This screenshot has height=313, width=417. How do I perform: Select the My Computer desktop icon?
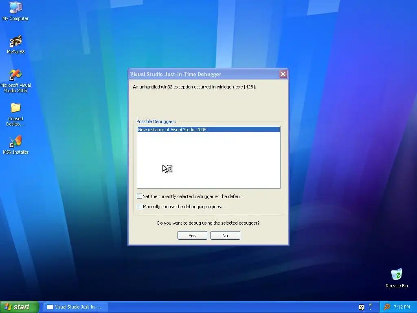click(x=15, y=11)
